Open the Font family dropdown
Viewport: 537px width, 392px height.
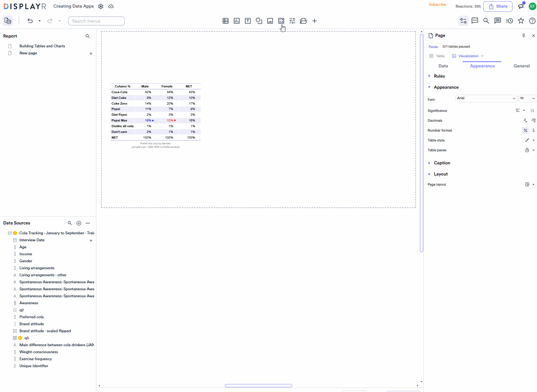coord(486,98)
